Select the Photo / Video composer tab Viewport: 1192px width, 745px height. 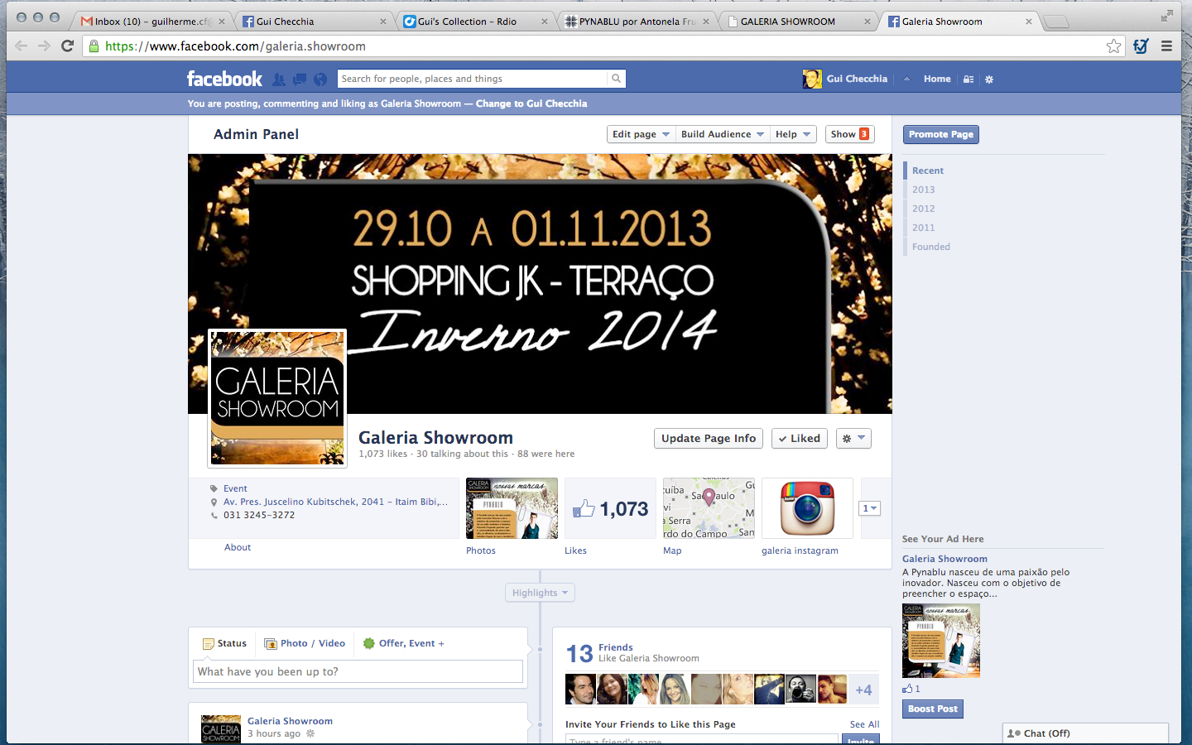tap(305, 643)
